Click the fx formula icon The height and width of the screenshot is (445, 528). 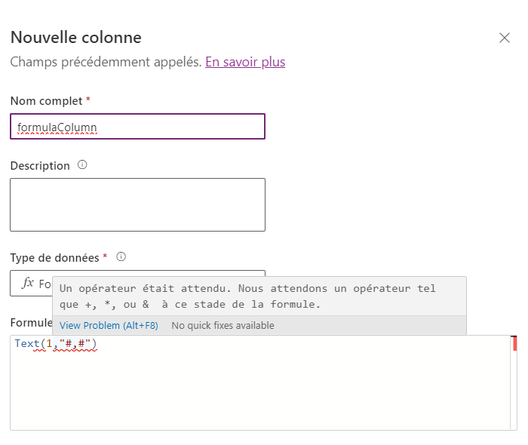28,284
